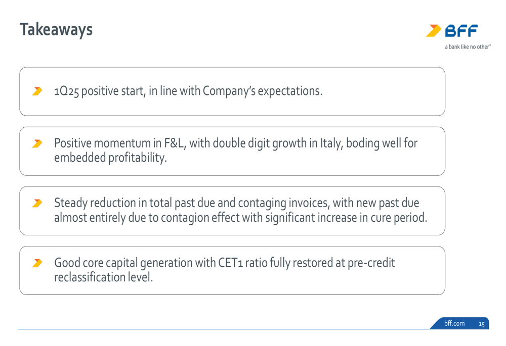The image size is (506, 346).
Task: Click the arrow bullet beside Steady reduction
Action: click(37, 203)
